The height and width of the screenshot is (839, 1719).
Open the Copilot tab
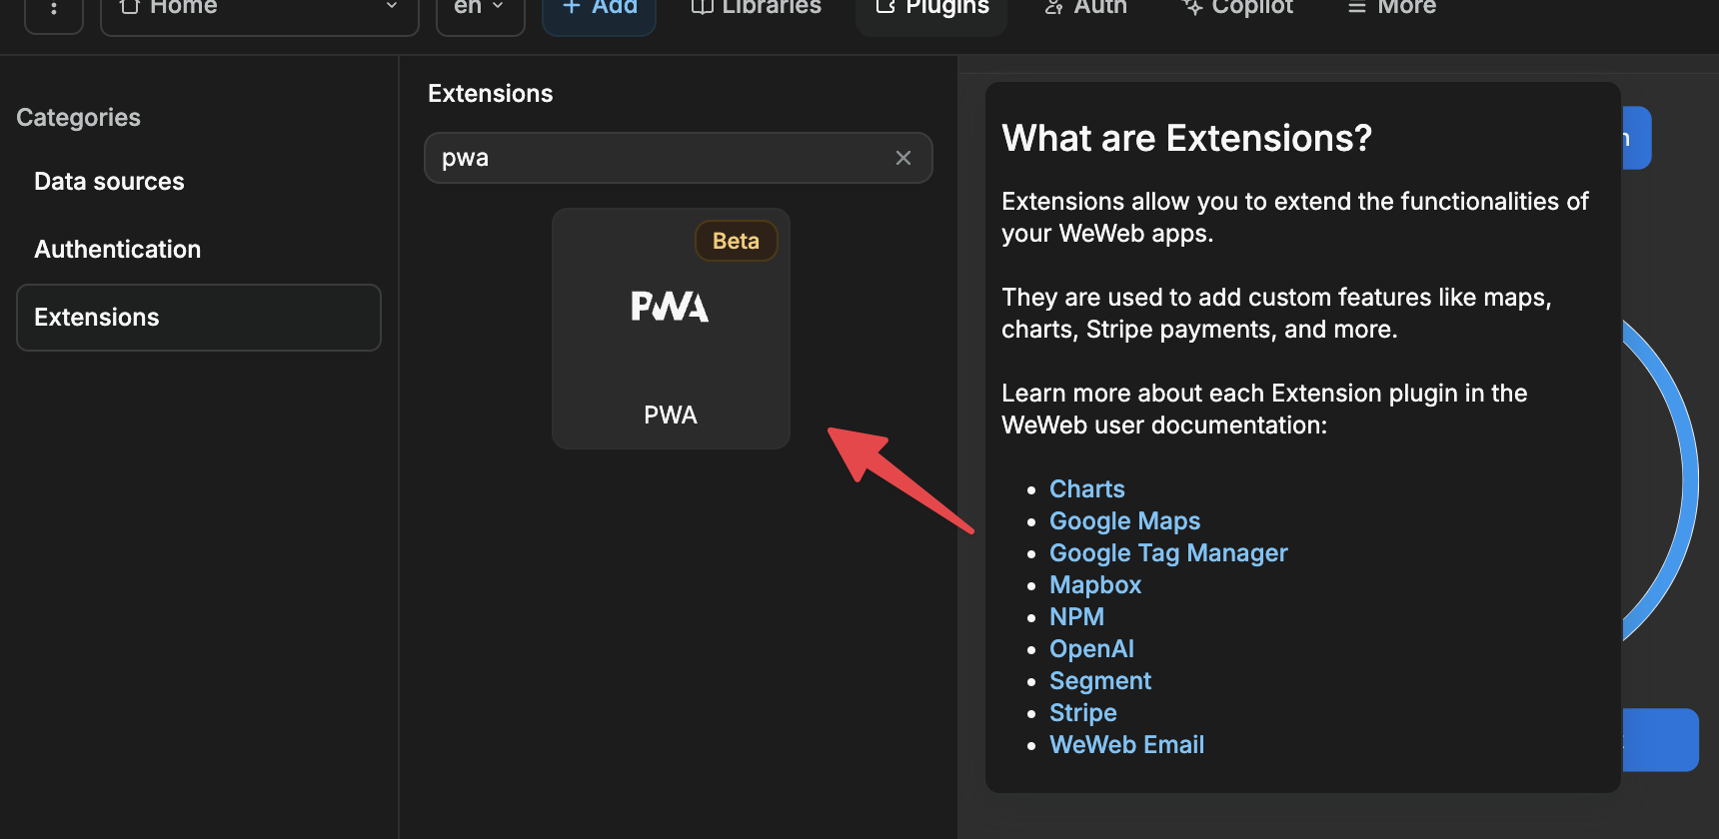(1238, 10)
